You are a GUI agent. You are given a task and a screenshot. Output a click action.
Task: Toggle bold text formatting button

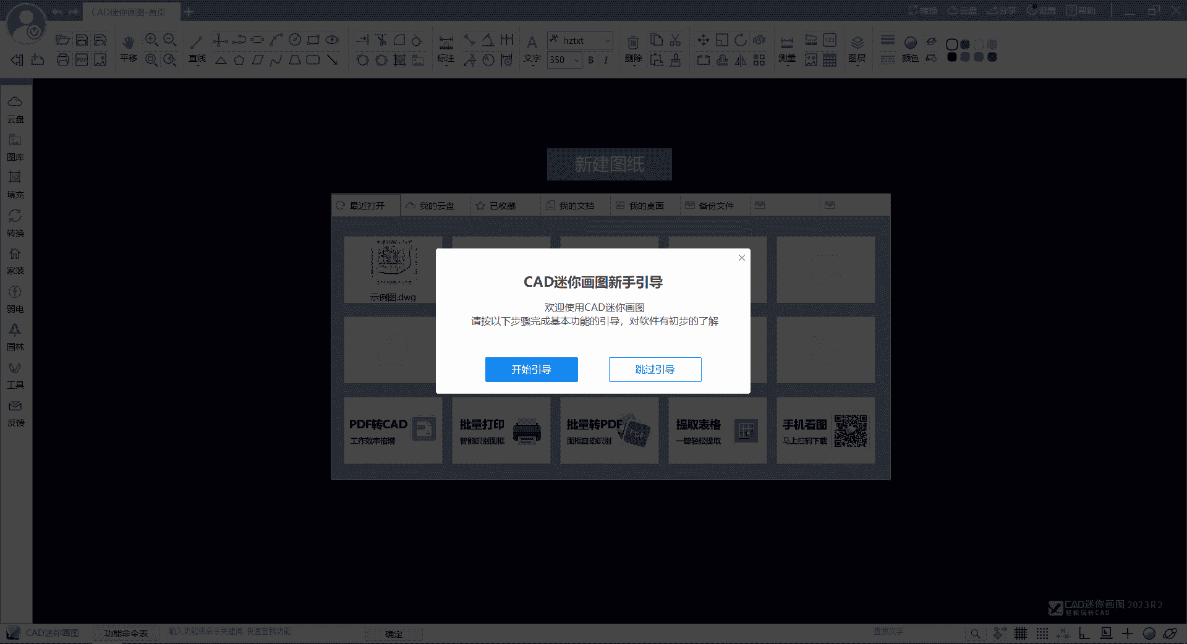591,60
